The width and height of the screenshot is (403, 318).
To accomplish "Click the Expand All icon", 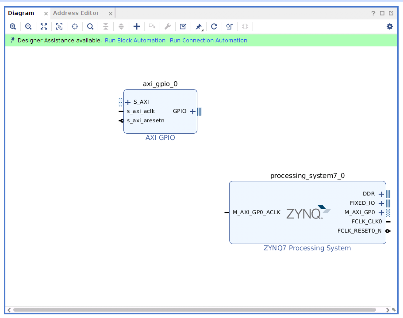I will 121,26.
